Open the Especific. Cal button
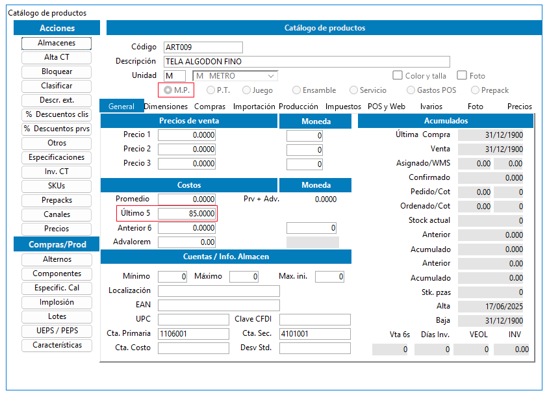This screenshot has width=547, height=395. (57, 288)
